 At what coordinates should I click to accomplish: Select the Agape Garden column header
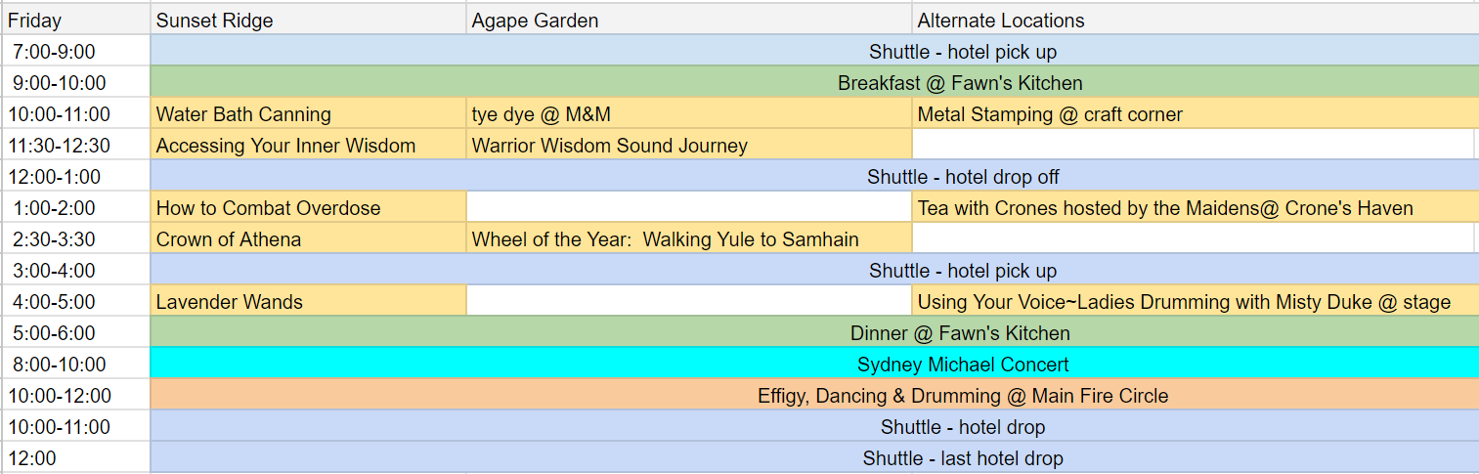click(689, 20)
